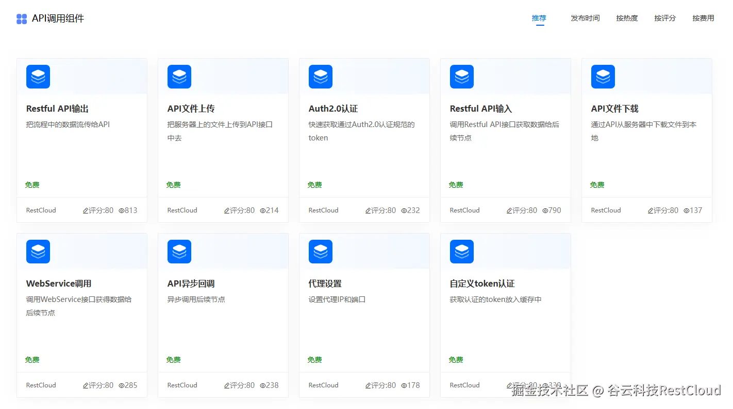
Task: Click RestCloud link on Auth2.0认证 card
Action: point(323,210)
